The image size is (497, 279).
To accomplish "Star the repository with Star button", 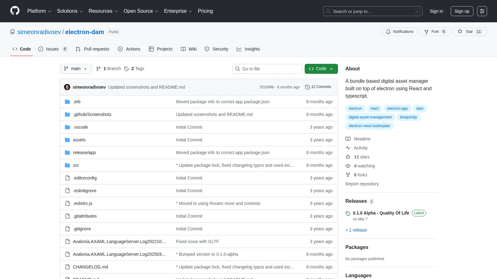I will point(470,32).
